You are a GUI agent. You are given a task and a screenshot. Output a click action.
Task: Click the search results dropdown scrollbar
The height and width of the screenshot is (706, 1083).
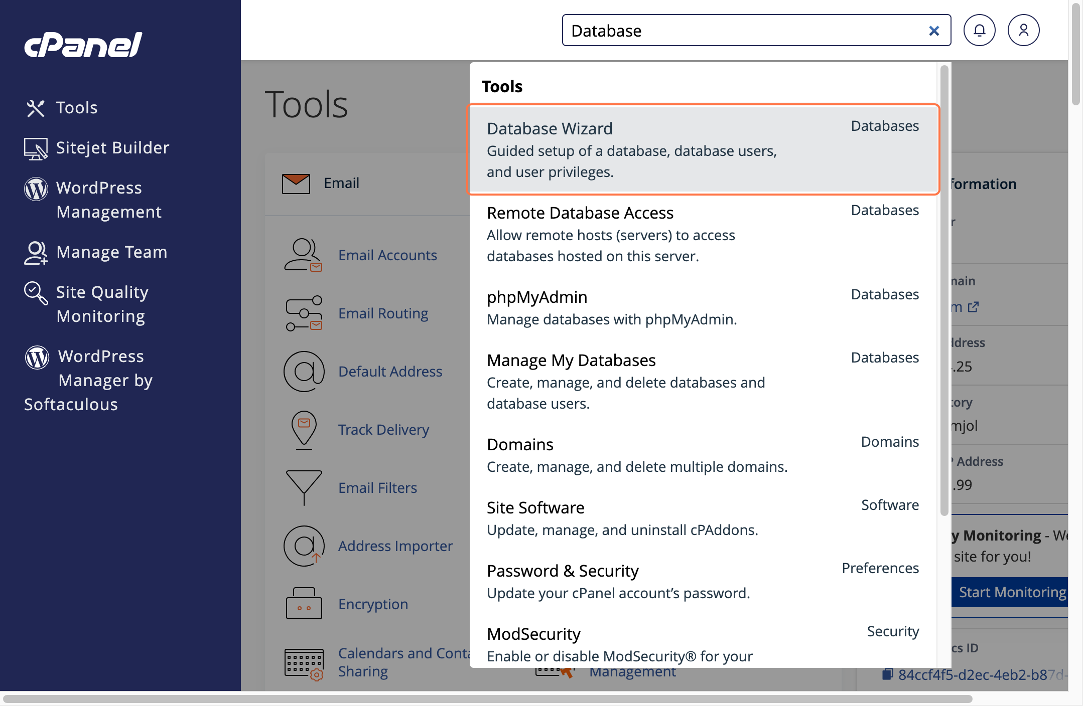click(x=944, y=291)
